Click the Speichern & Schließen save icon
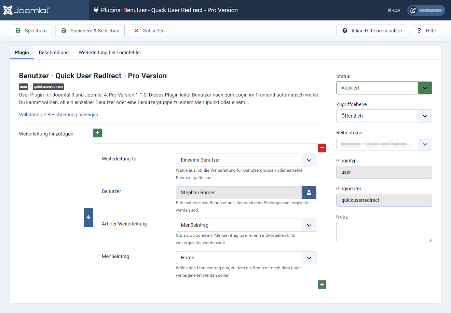Viewport: 451px width, 313px height. click(x=64, y=30)
